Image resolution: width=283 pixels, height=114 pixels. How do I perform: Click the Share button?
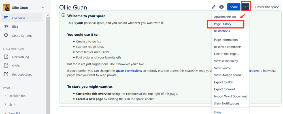tap(234, 7)
